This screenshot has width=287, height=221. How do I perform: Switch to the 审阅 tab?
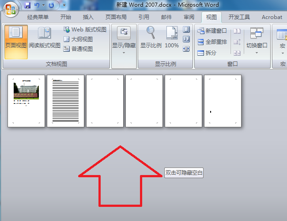tap(189, 17)
